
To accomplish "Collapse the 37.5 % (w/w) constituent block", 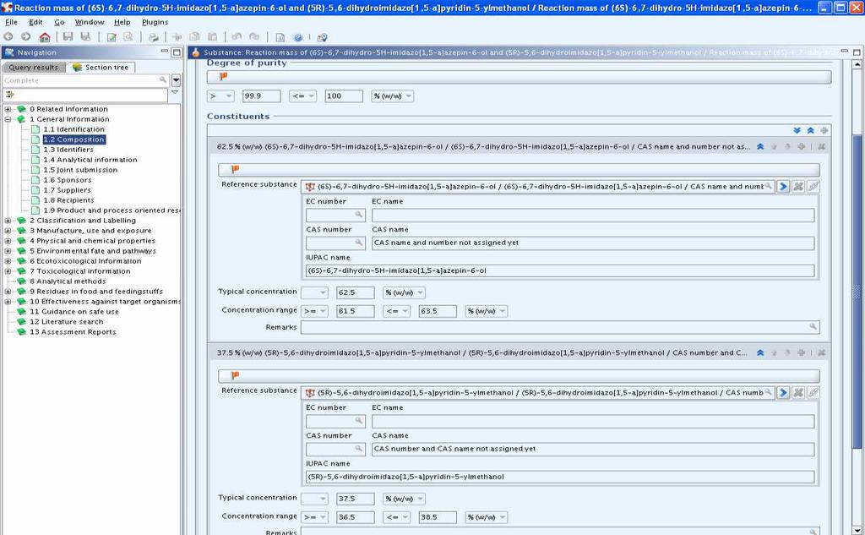I will click(760, 352).
